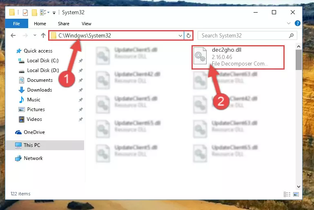Viewport: 314px width, 210px height.
Task: Click the folder icon in the title bar
Action: (12, 12)
